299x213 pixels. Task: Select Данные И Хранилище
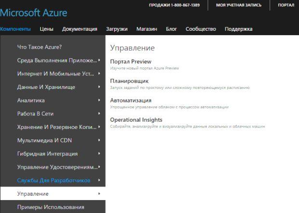point(46,87)
